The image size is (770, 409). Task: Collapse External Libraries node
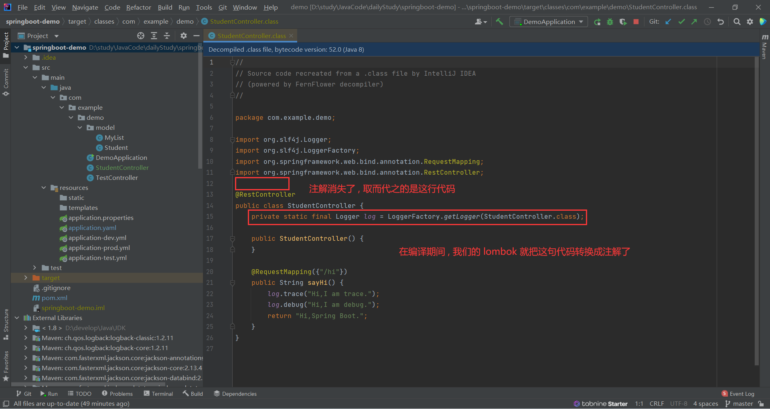[17, 318]
